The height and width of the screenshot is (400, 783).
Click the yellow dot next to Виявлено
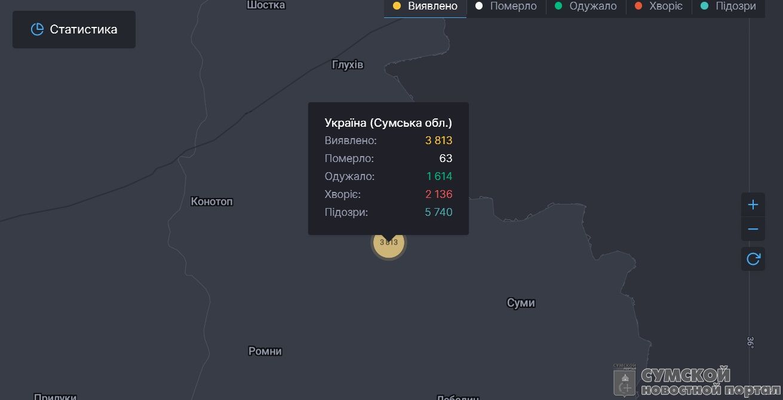397,7
